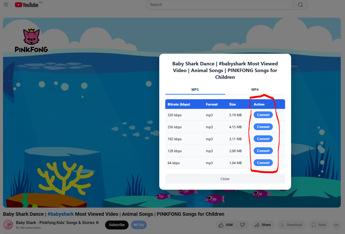Convert the 320 kbps mp3
The width and height of the screenshot is (345, 234).
tap(263, 115)
